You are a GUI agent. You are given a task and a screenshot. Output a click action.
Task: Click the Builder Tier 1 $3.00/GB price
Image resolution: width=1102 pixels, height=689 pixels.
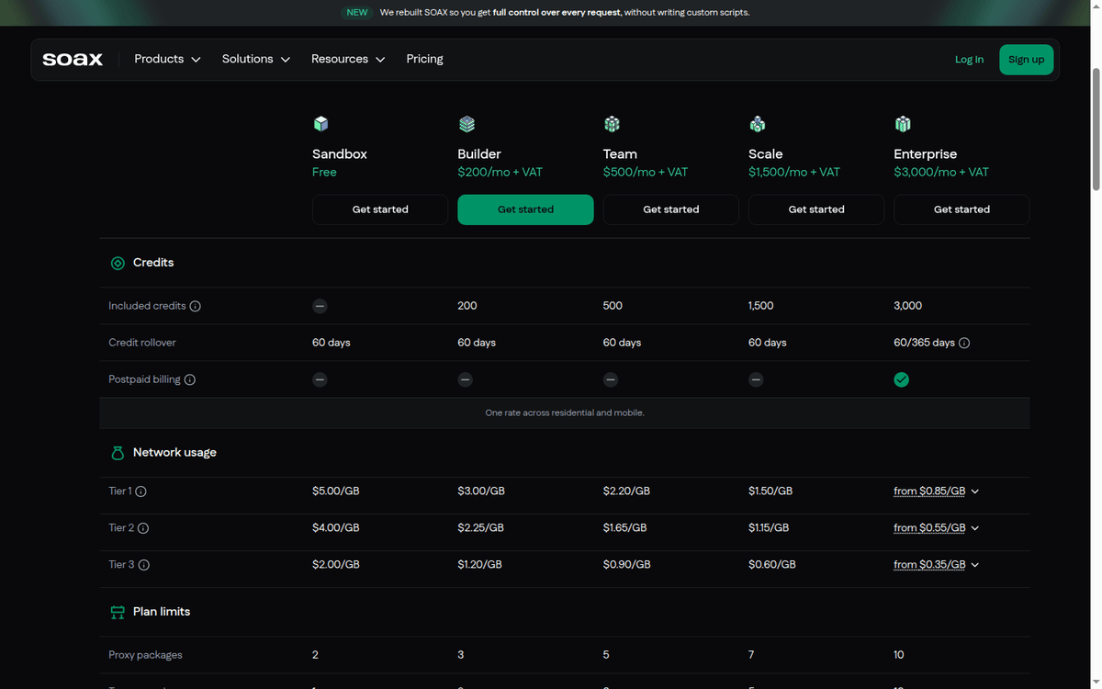tap(481, 491)
